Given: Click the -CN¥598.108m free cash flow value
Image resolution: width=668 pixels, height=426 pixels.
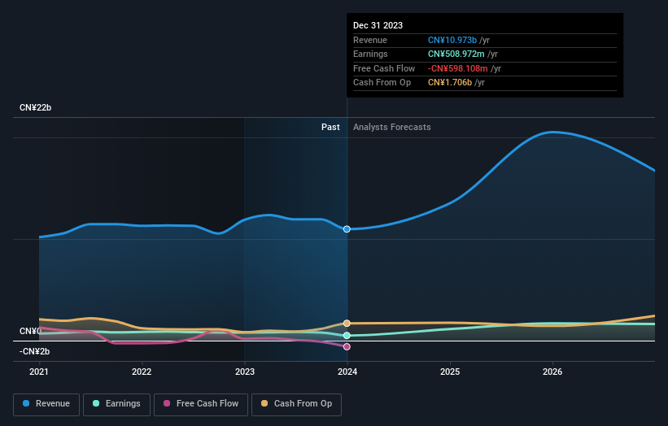Looking at the screenshot, I should pos(458,68).
